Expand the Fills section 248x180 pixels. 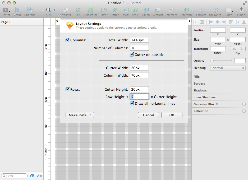[197, 76]
